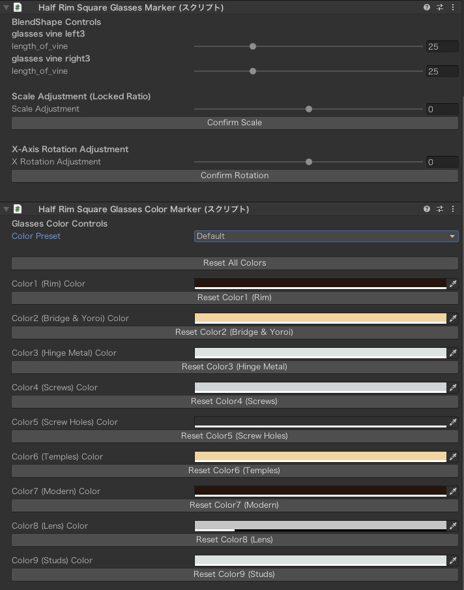Reset Color6 (Temples) to default

click(235, 471)
